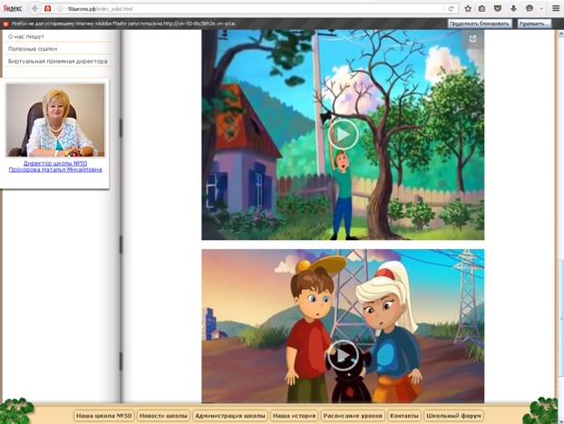Click 'Продолжать блокировать' button
The image size is (564, 424).
(x=480, y=24)
